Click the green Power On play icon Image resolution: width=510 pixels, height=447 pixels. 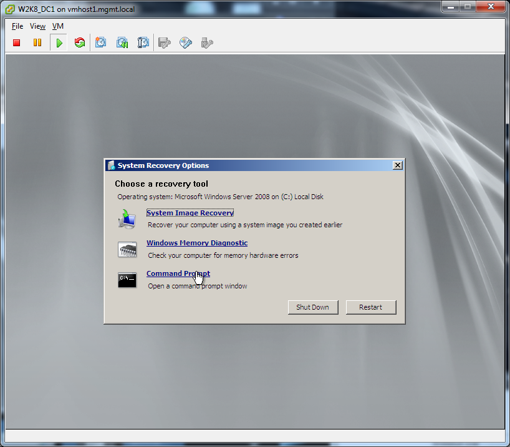click(59, 42)
